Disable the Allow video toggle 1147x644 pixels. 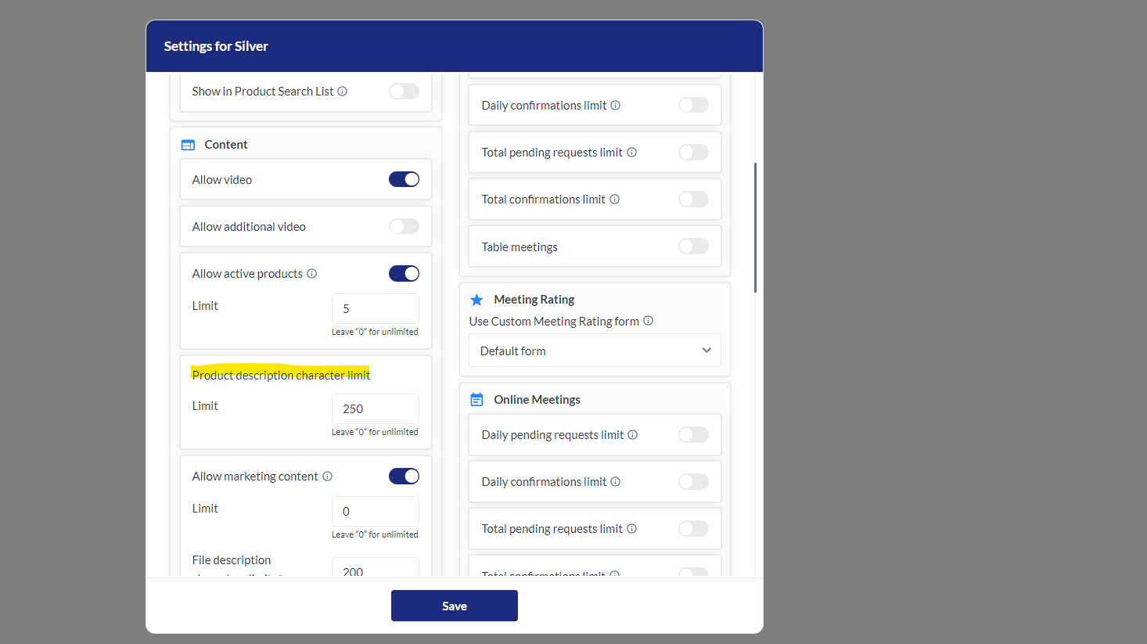click(404, 180)
